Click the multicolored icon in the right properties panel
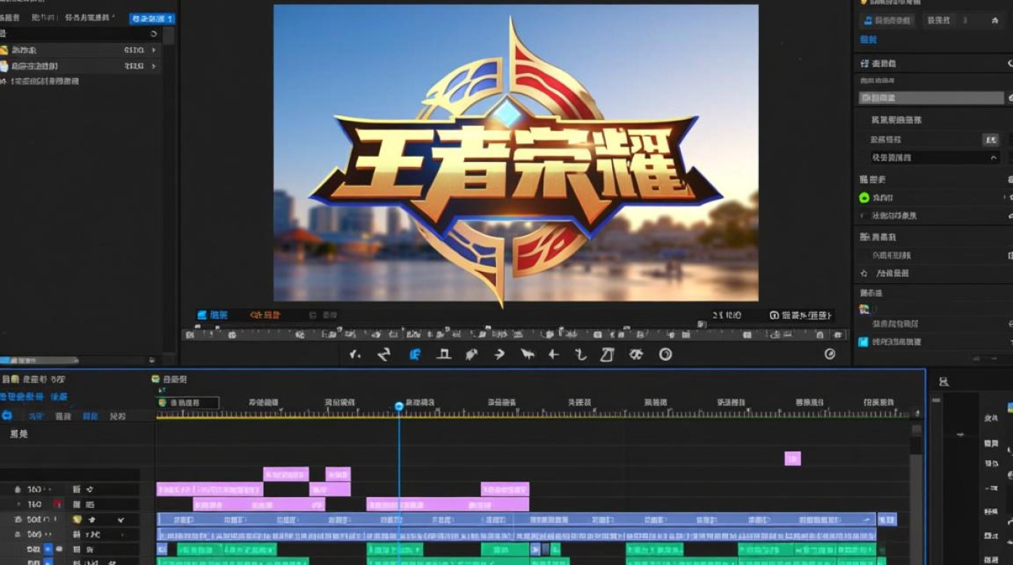Screen dimensions: 1013x565 point(865,309)
